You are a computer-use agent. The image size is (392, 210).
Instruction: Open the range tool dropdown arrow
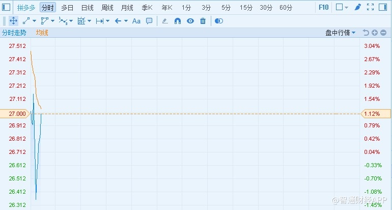108,21
